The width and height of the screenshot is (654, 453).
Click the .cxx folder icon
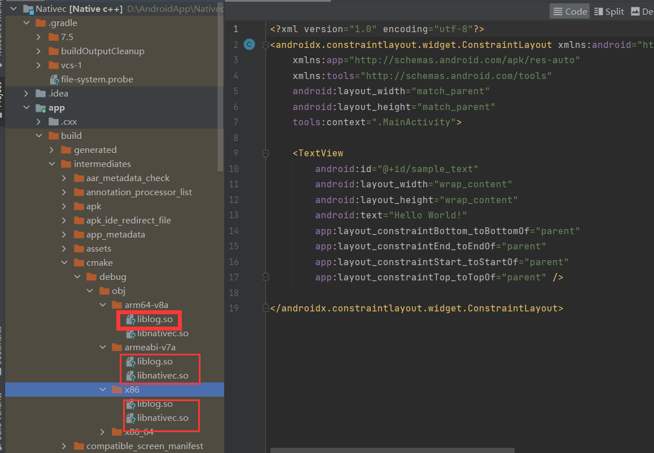54,122
